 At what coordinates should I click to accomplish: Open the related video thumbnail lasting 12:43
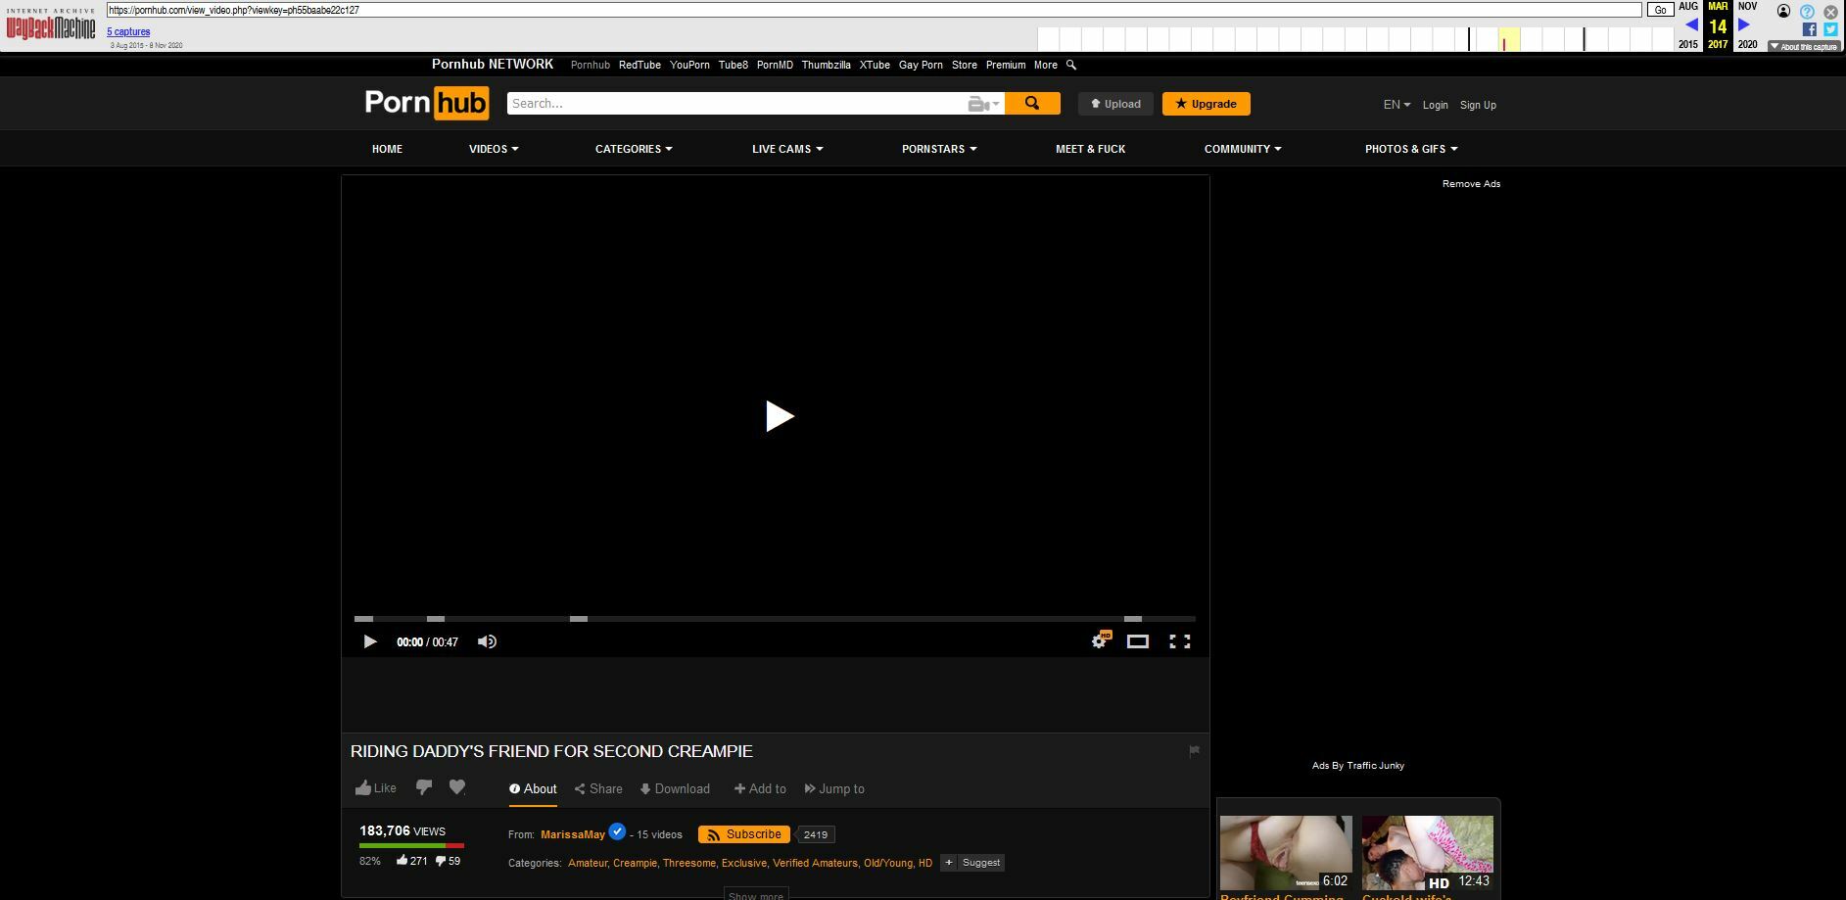tap(1428, 853)
